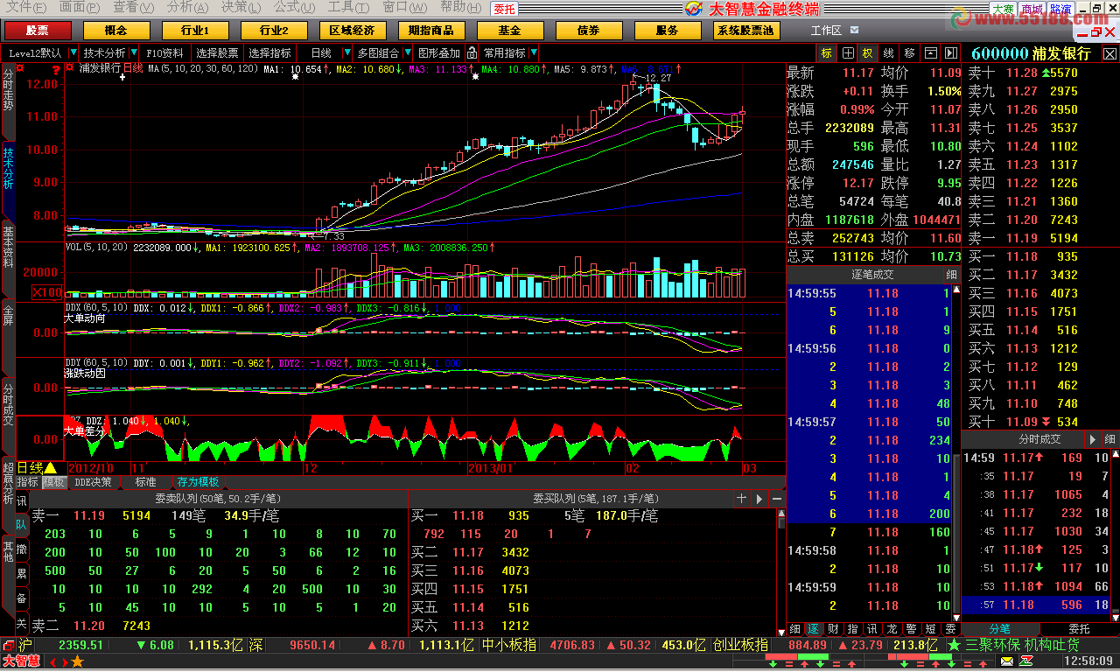Toggle the 线 line drawing button
This screenshot has width=1120, height=672.
click(x=888, y=52)
